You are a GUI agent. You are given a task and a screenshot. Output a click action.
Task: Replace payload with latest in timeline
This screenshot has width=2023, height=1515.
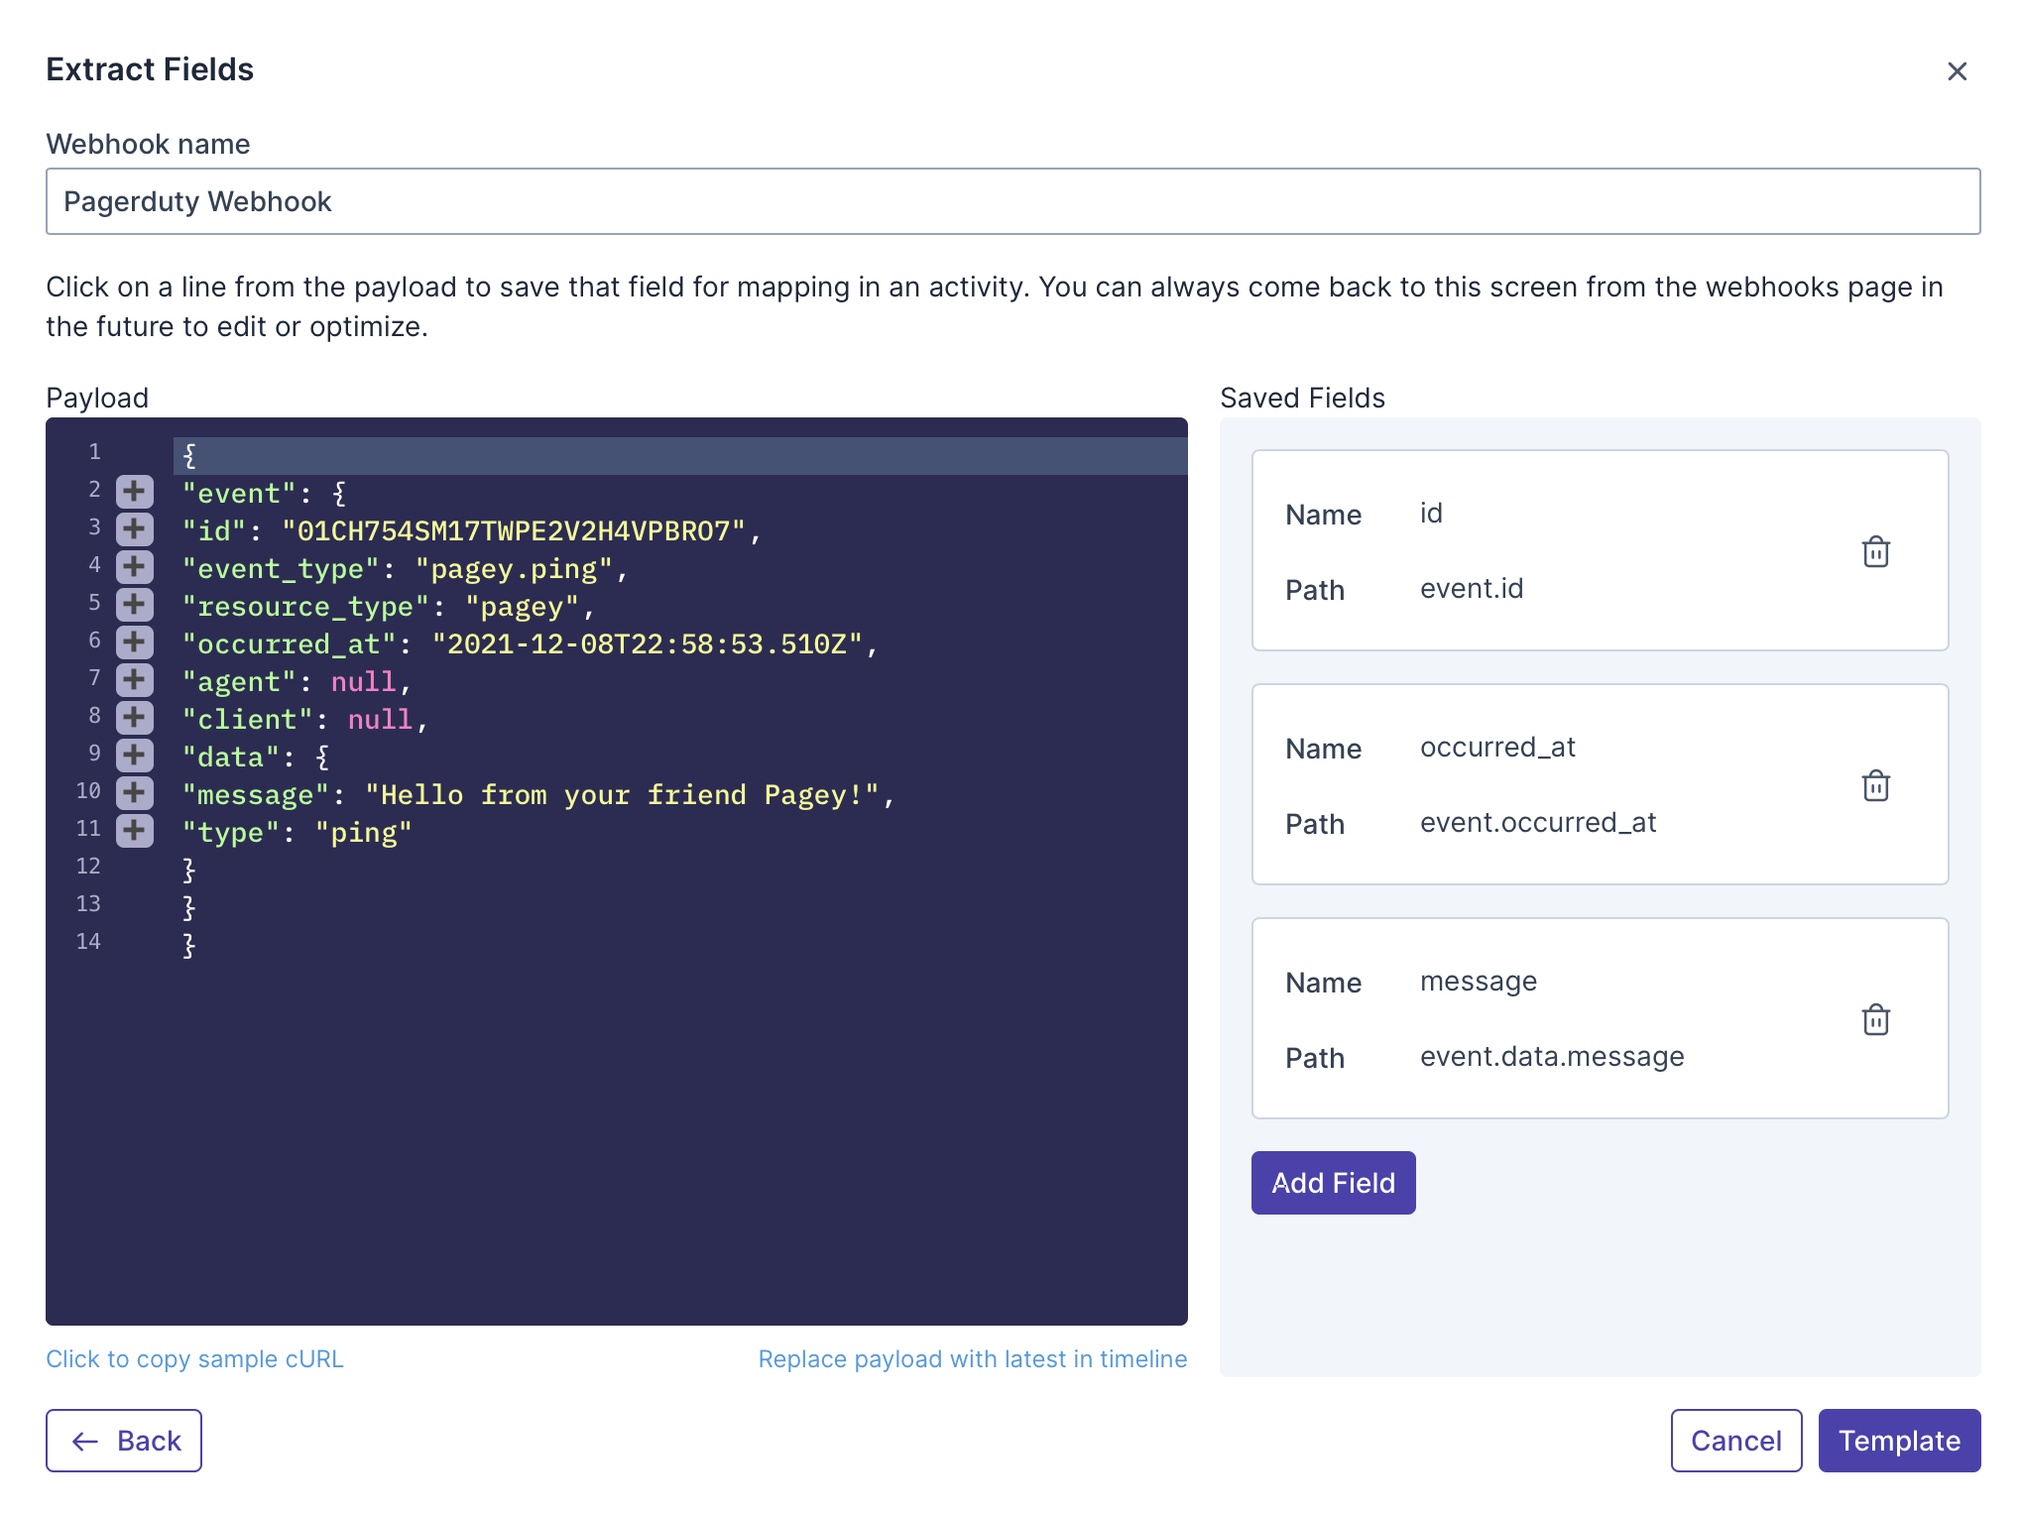point(972,1358)
